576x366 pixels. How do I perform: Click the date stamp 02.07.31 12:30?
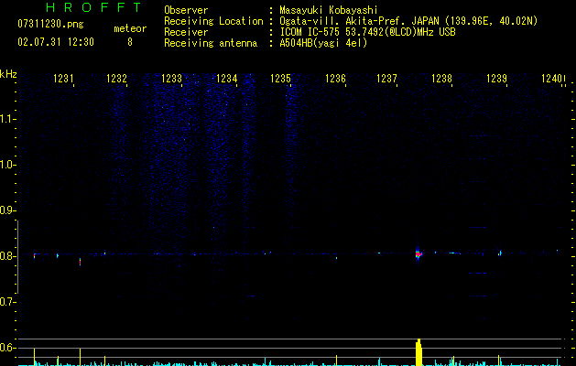coord(56,42)
